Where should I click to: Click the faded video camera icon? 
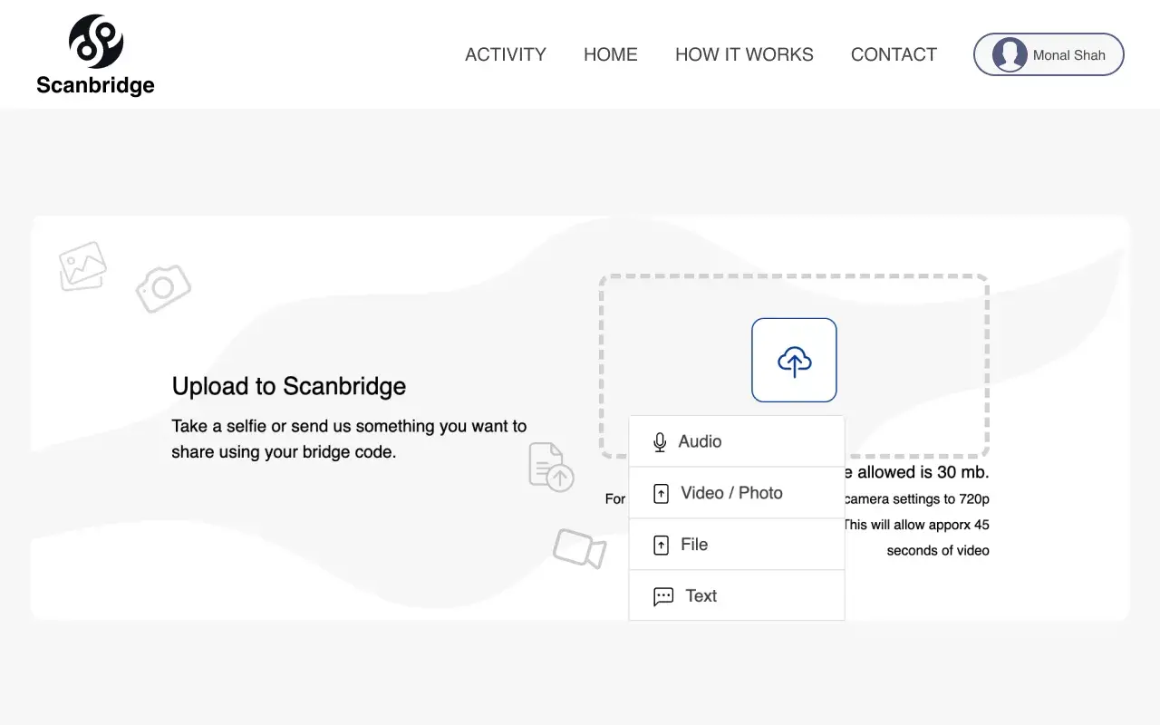pyautogui.click(x=579, y=548)
